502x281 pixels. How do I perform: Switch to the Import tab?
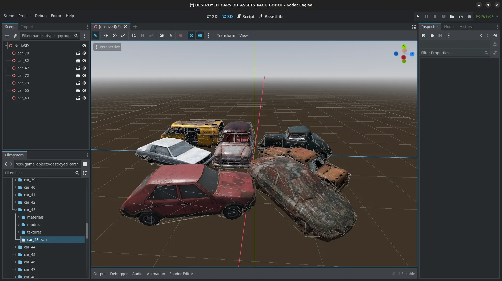(x=27, y=27)
